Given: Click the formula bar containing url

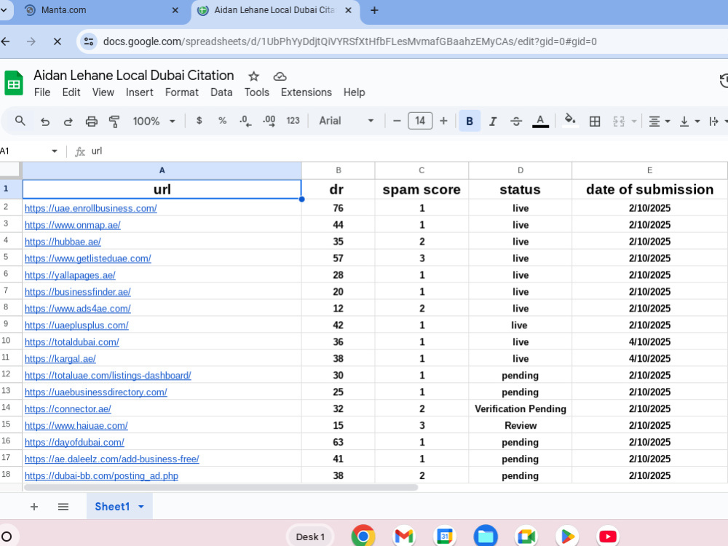Looking at the screenshot, I should 408,151.
